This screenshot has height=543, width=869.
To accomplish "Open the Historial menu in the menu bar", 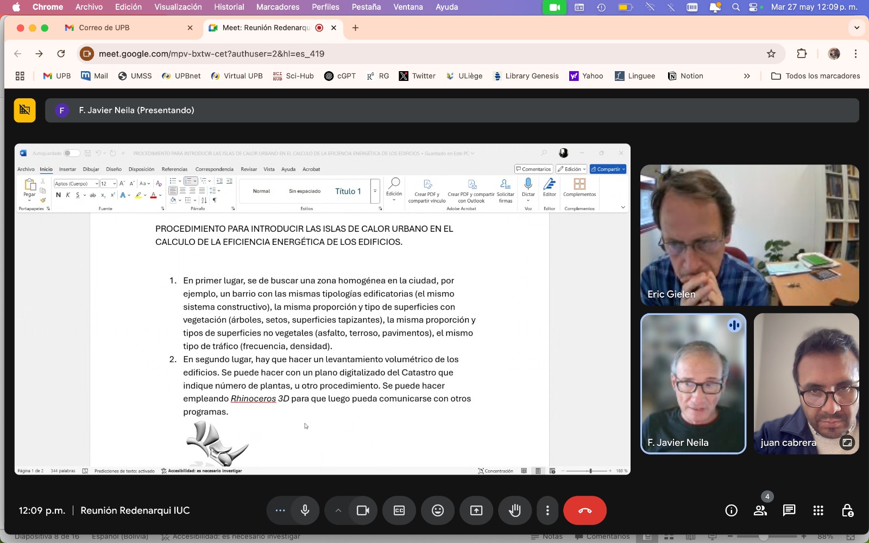I will [x=229, y=7].
